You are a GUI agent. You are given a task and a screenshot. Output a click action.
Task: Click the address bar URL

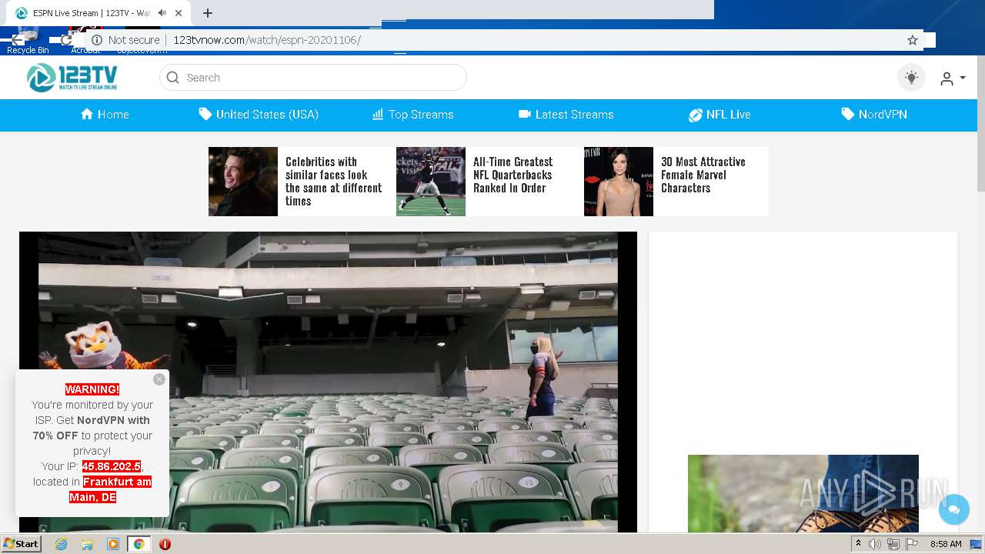pyautogui.click(x=267, y=40)
